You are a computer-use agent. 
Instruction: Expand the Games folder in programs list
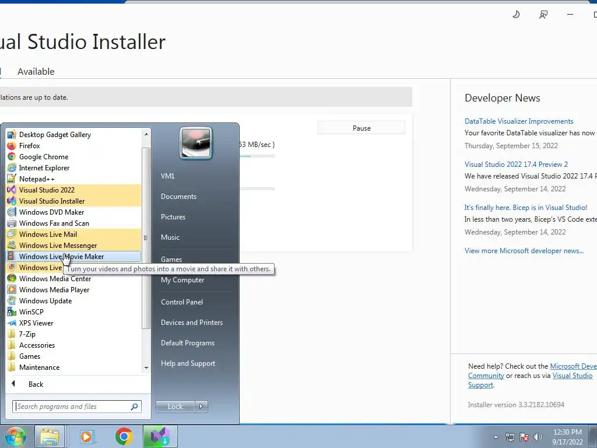(x=73, y=356)
